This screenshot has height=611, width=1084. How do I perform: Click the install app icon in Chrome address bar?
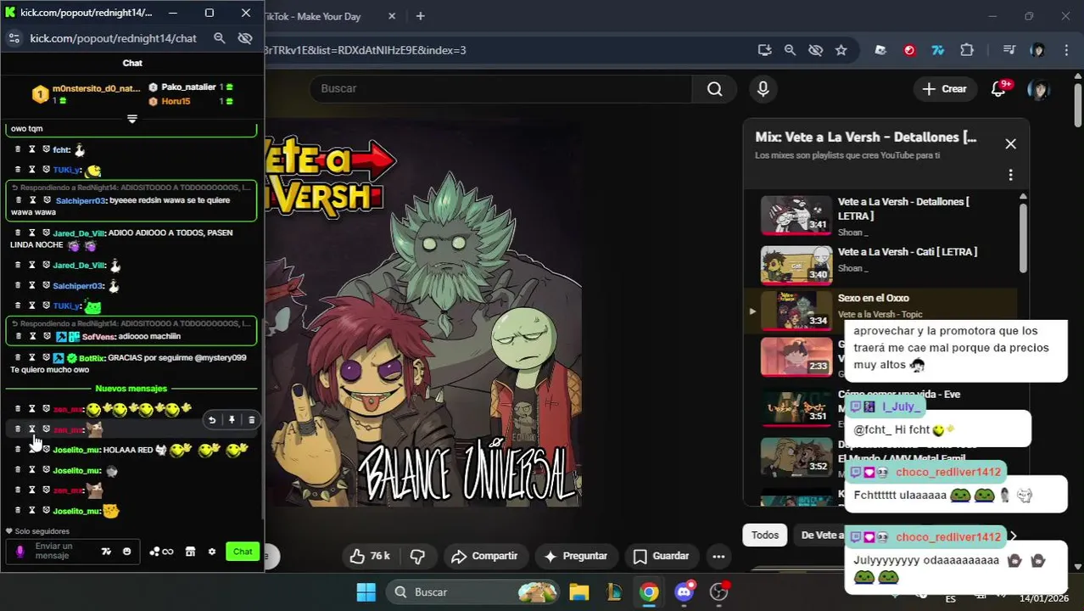[x=764, y=50]
